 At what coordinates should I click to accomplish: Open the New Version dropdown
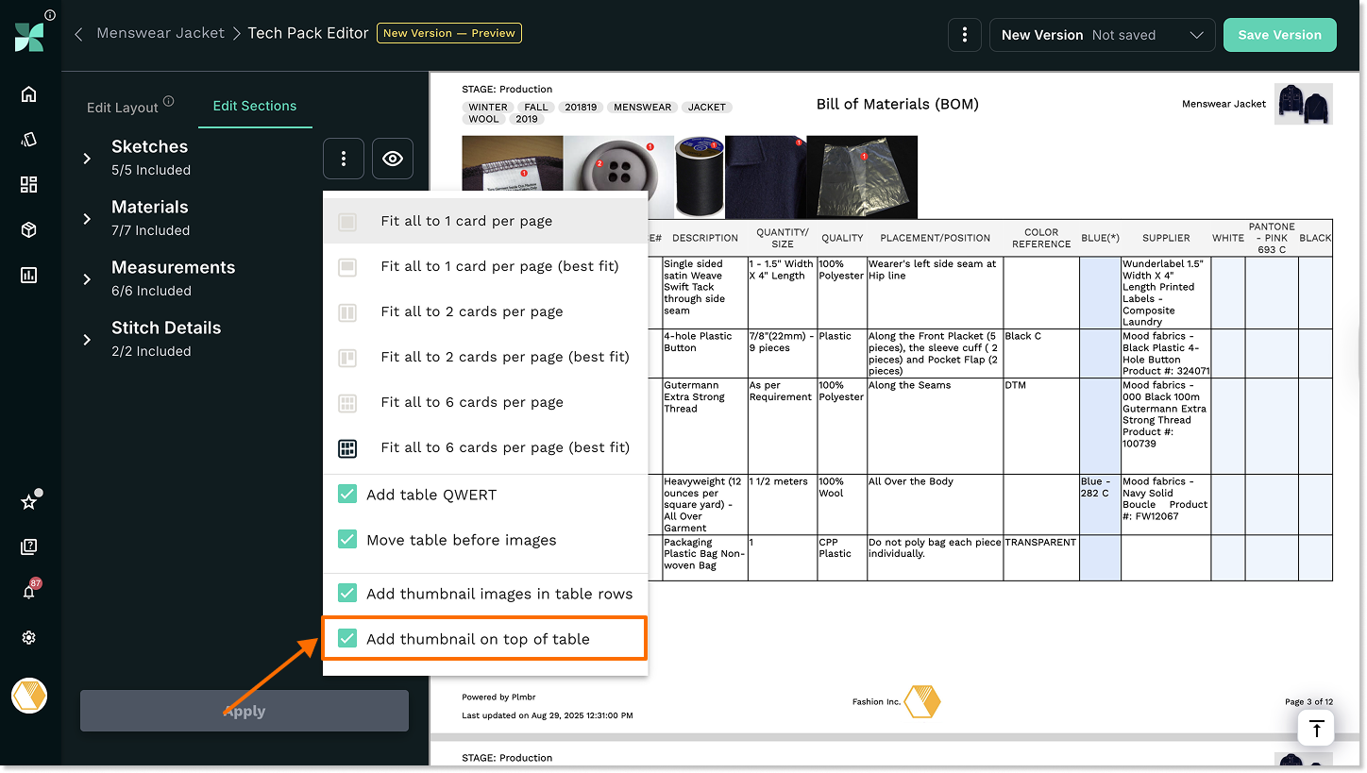coord(1102,35)
